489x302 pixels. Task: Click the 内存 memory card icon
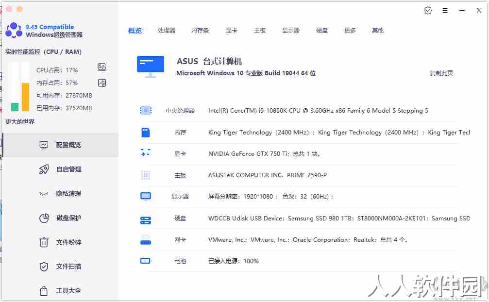tap(146, 133)
